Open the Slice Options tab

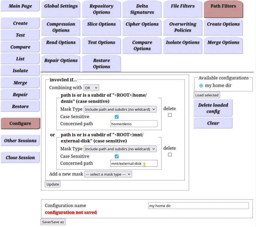101,27
